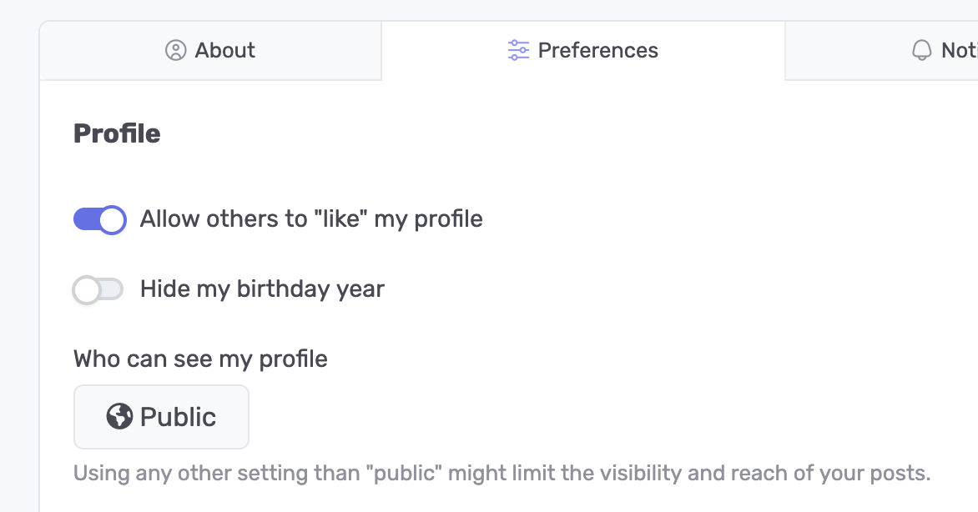Disable the Allow others to "like" my profile switch
The width and height of the screenshot is (978, 512).
click(99, 219)
